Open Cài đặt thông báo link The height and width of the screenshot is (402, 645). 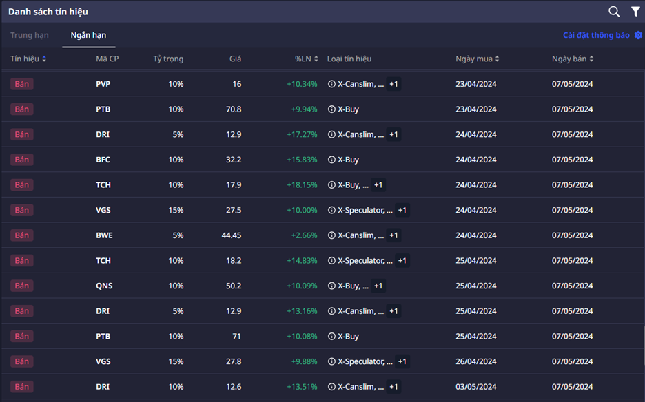(x=596, y=35)
